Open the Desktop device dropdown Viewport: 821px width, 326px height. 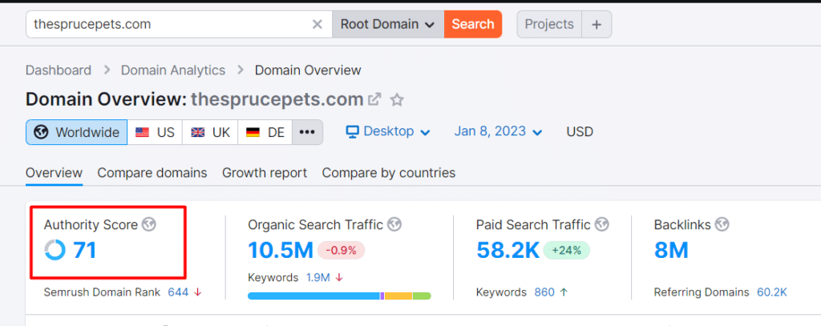(388, 131)
